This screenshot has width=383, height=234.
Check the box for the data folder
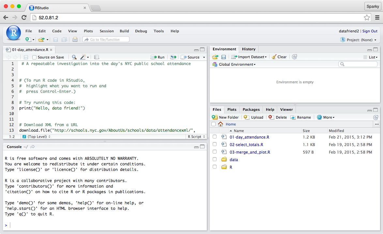[x=215, y=159]
